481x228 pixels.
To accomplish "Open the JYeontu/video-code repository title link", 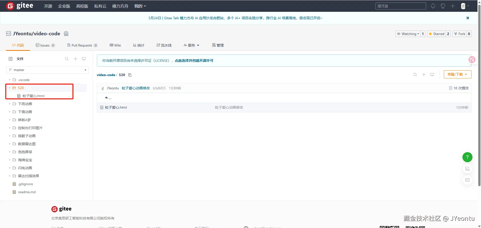I will [x=37, y=34].
